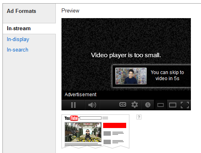Switch to large player size
Viewport: 201px width, 153px height.
(x=173, y=105)
